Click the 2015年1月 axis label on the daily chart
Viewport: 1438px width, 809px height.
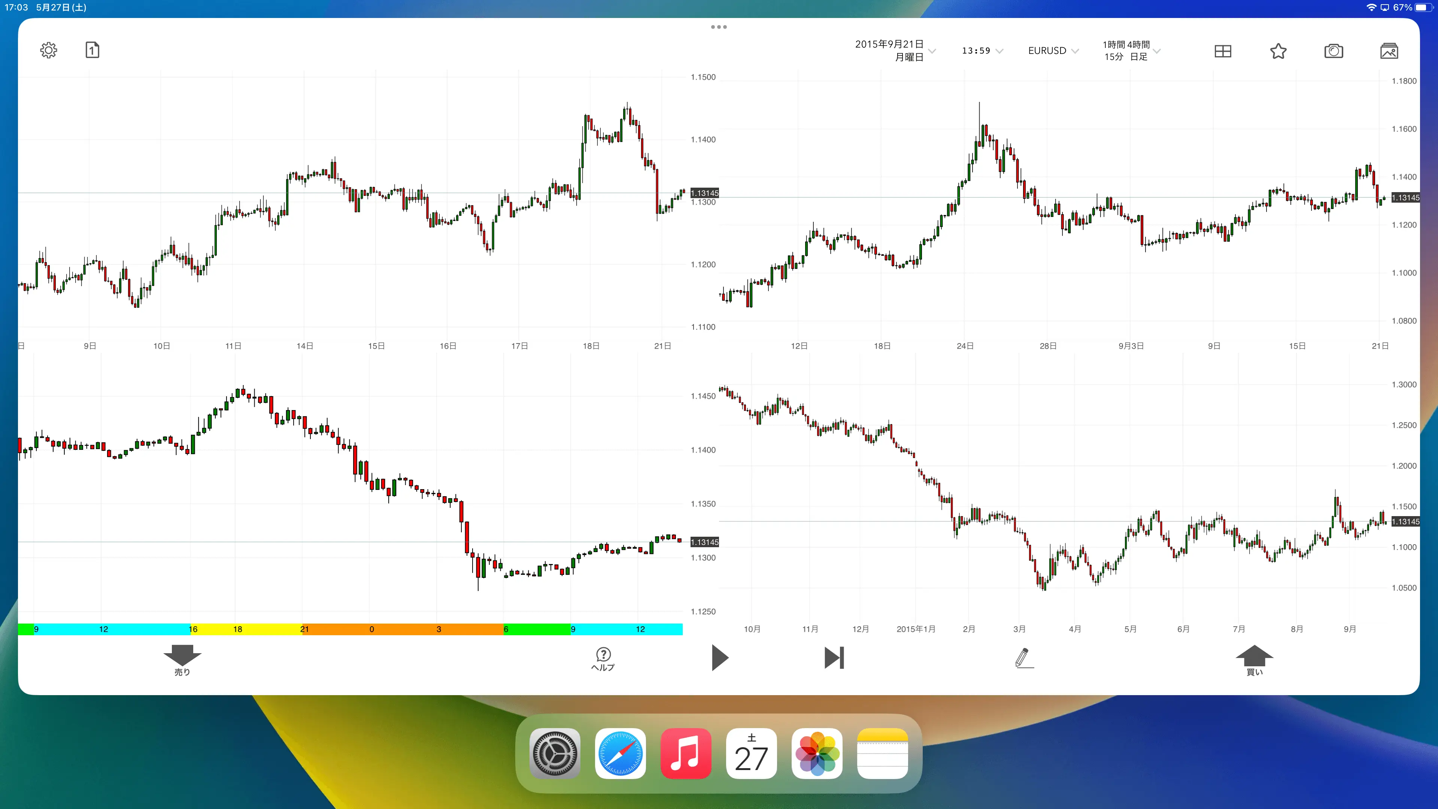916,629
